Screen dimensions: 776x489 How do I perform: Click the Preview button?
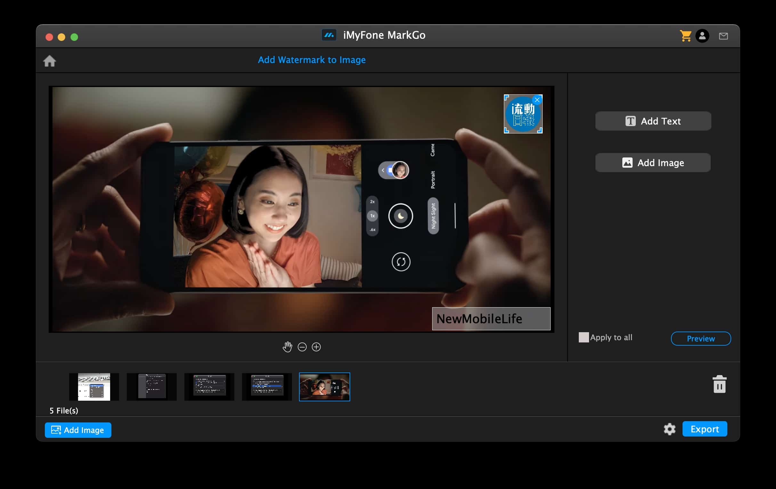coord(700,339)
